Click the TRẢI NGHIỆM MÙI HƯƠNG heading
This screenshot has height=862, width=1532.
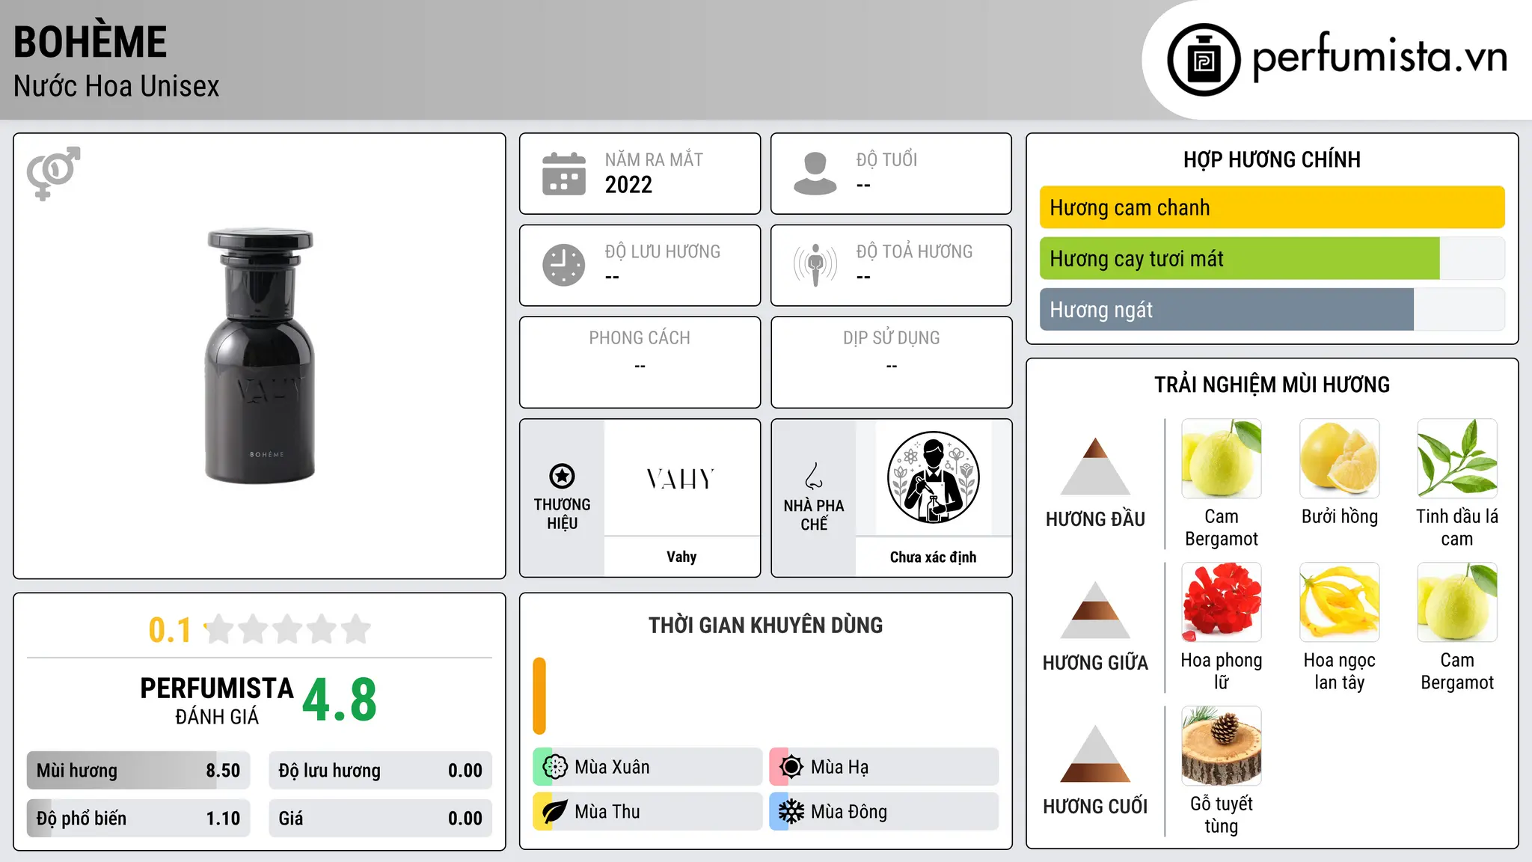pyautogui.click(x=1272, y=385)
